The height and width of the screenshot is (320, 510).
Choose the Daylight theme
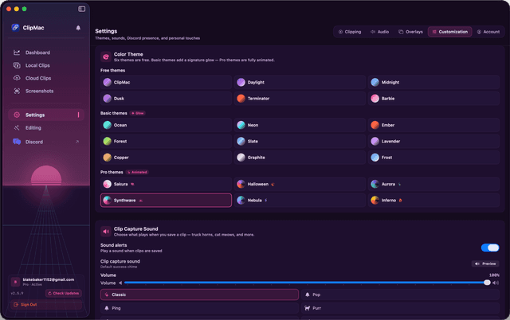pyautogui.click(x=300, y=82)
